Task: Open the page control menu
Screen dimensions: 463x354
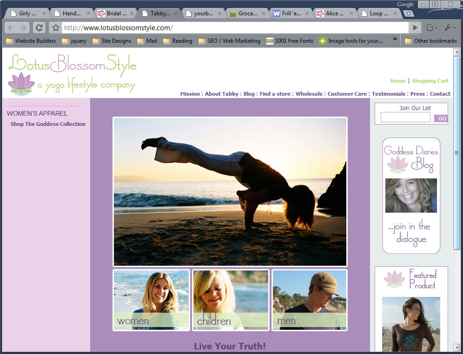Action: pos(432,28)
